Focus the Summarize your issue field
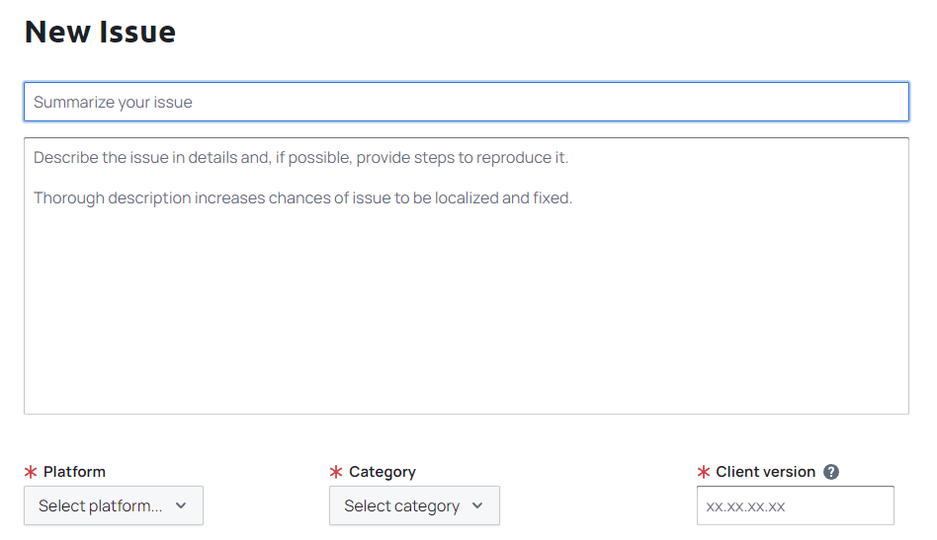Screen dimensions: 937x540 [x=466, y=102]
